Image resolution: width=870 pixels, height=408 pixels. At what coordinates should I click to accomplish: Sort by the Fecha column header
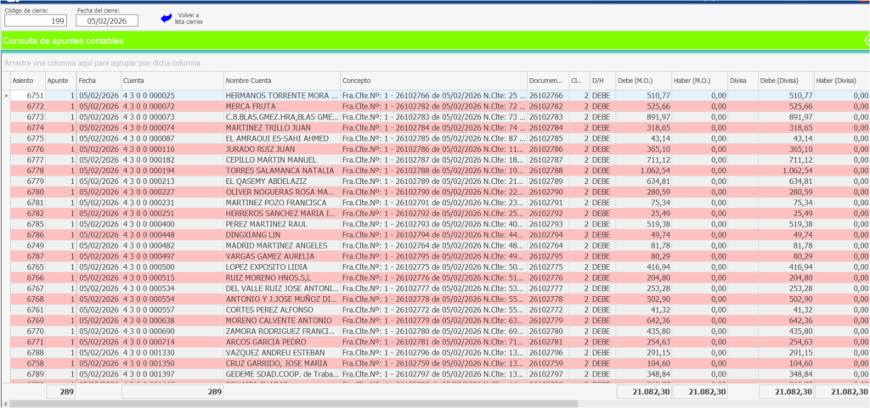click(97, 80)
